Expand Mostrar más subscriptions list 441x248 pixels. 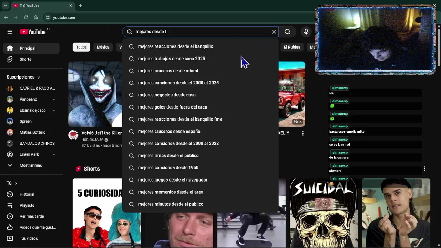(31, 165)
